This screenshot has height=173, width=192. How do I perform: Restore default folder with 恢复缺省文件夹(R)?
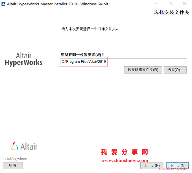coord(143,70)
